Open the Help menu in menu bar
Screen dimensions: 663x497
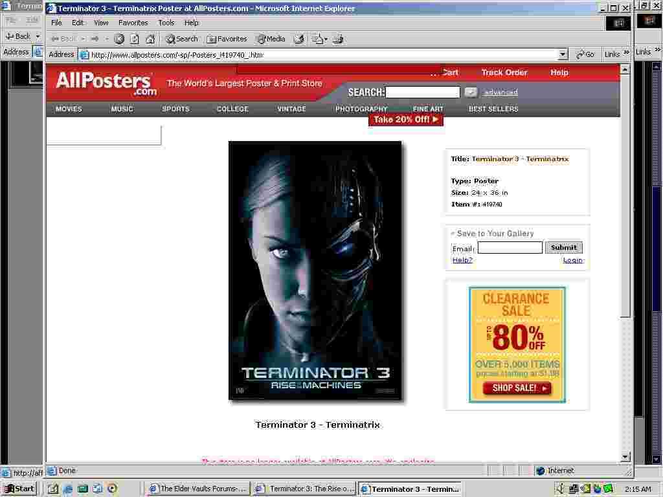coord(191,23)
